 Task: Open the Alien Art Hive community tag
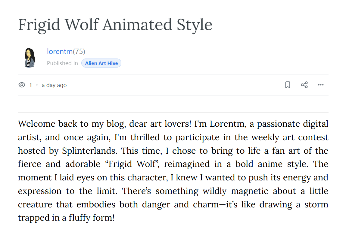(101, 63)
